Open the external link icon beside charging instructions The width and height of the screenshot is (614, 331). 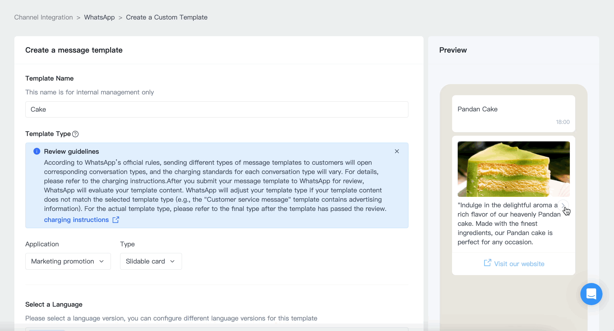(116, 220)
